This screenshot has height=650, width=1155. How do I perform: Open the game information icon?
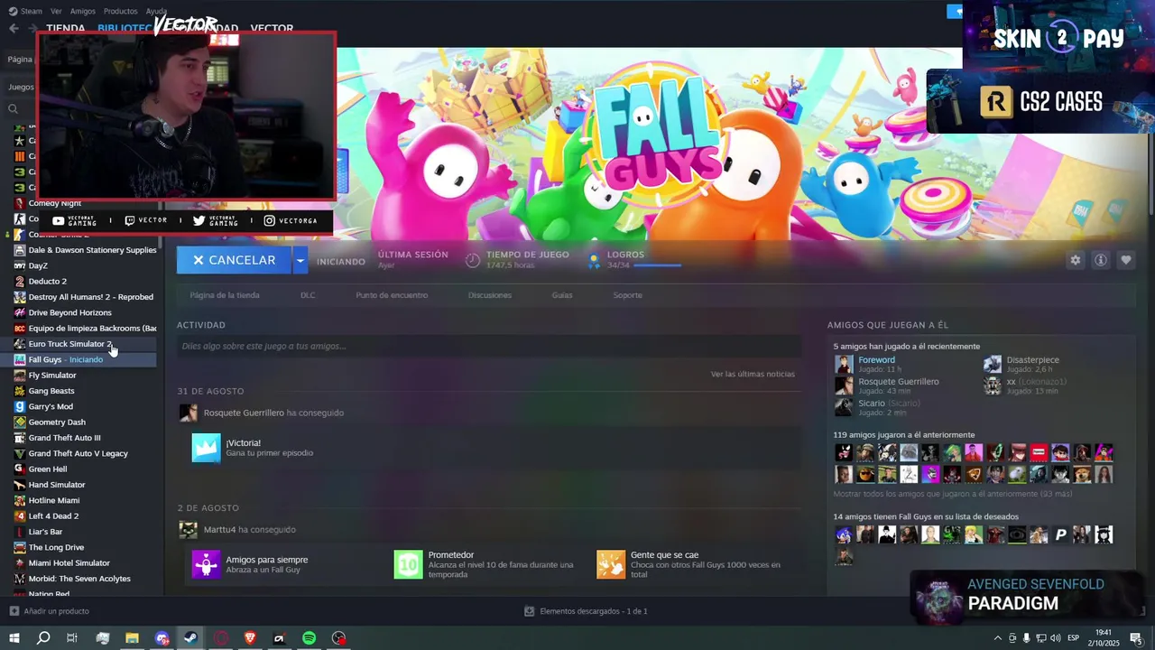point(1100,260)
